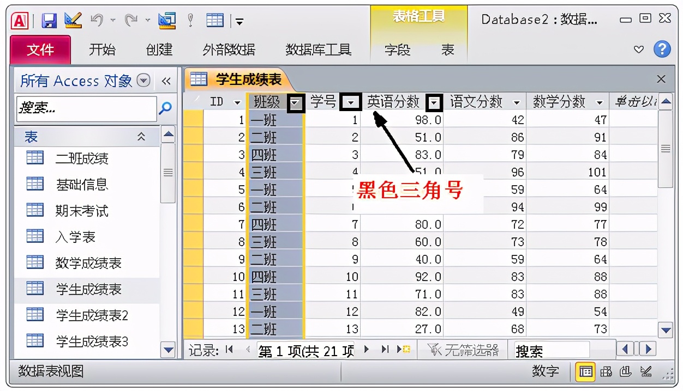Switch to Datasheet view in status bar
683x391 pixels.
point(586,372)
